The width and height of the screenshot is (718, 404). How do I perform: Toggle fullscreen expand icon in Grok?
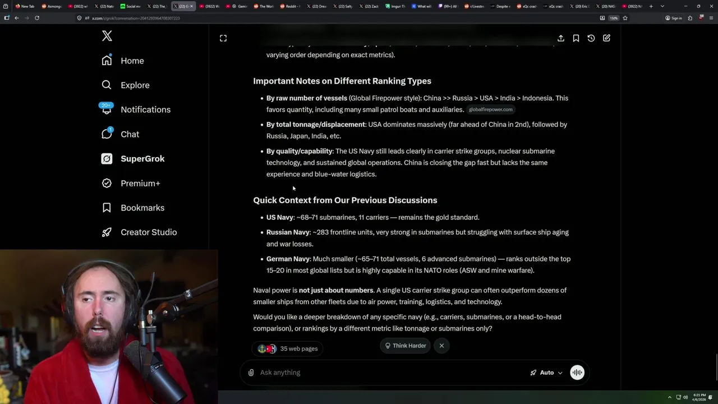[x=223, y=38]
